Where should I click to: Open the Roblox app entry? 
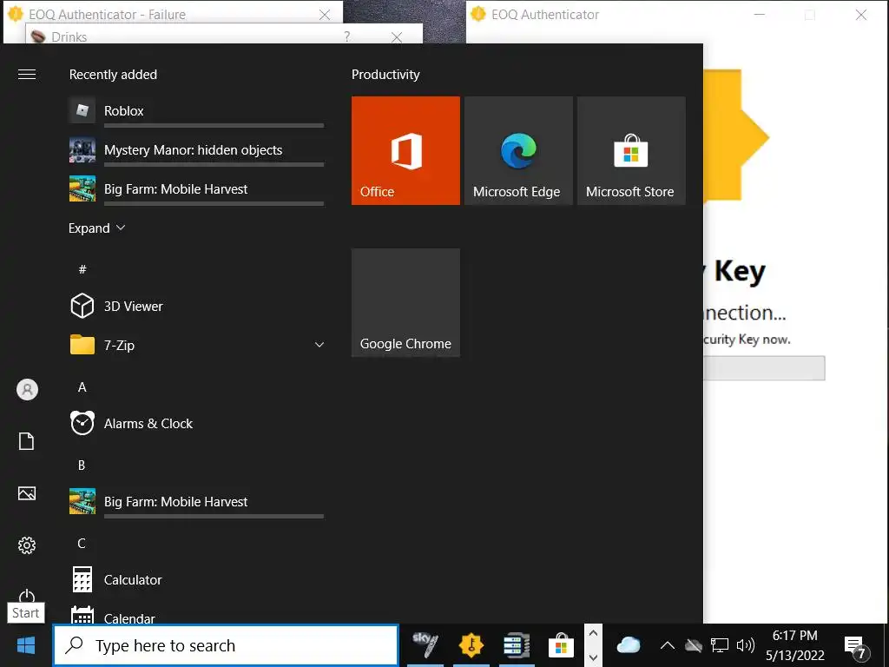[196, 111]
